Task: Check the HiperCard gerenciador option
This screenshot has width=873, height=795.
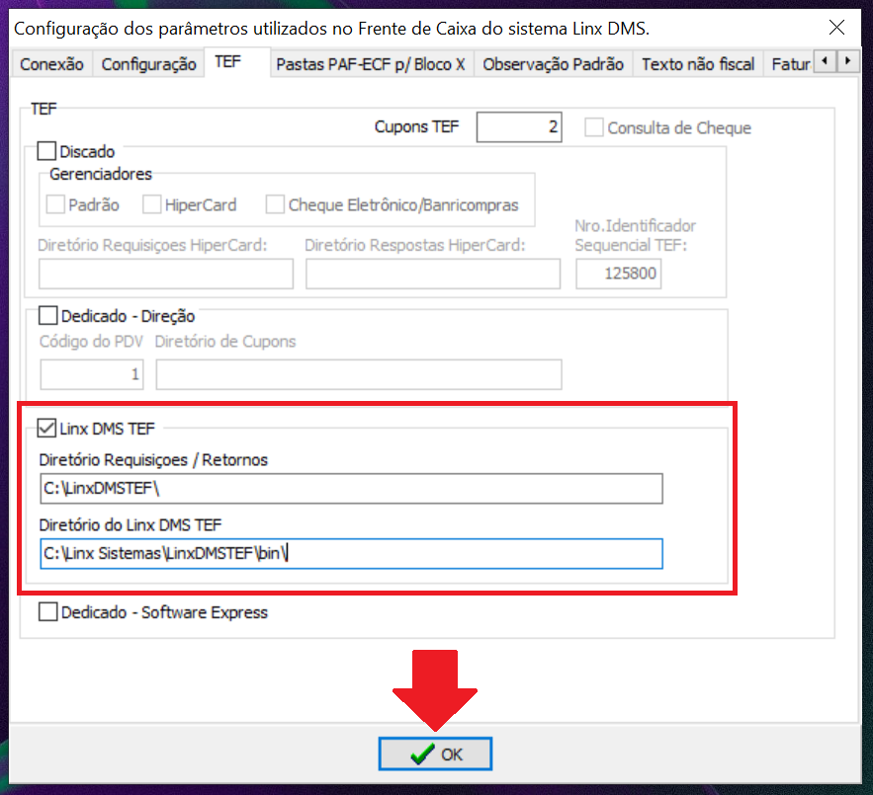Action: (152, 204)
